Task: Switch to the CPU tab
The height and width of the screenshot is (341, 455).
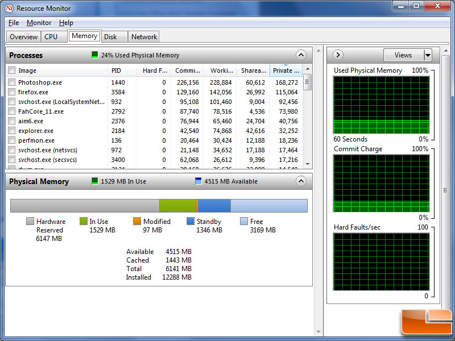Action: click(x=51, y=36)
